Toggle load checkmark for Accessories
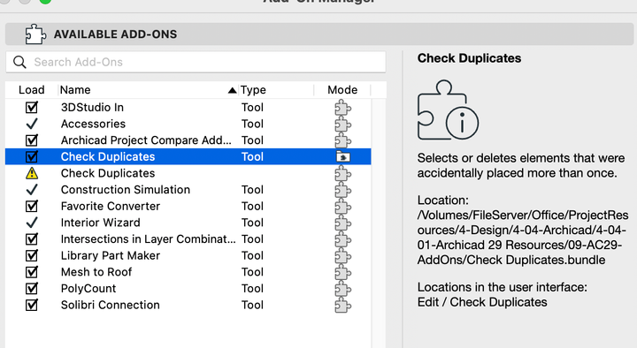This screenshot has width=637, height=348. click(x=32, y=124)
